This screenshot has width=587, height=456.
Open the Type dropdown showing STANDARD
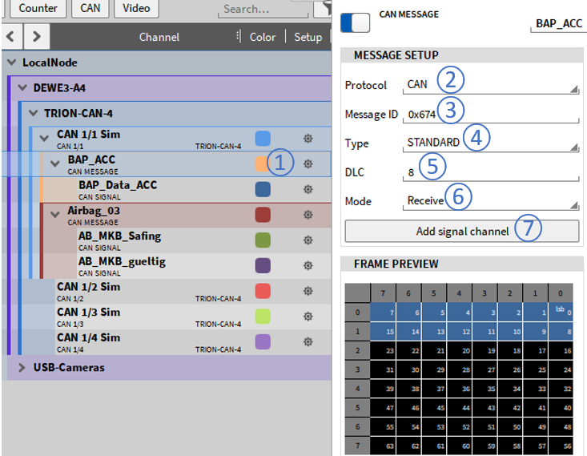(x=492, y=143)
